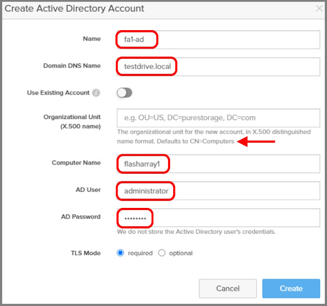Focus the Computer Name field with flasharray1

point(218,164)
